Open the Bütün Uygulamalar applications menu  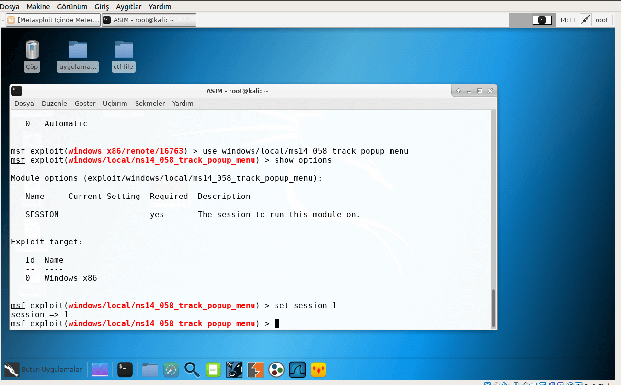click(x=43, y=369)
